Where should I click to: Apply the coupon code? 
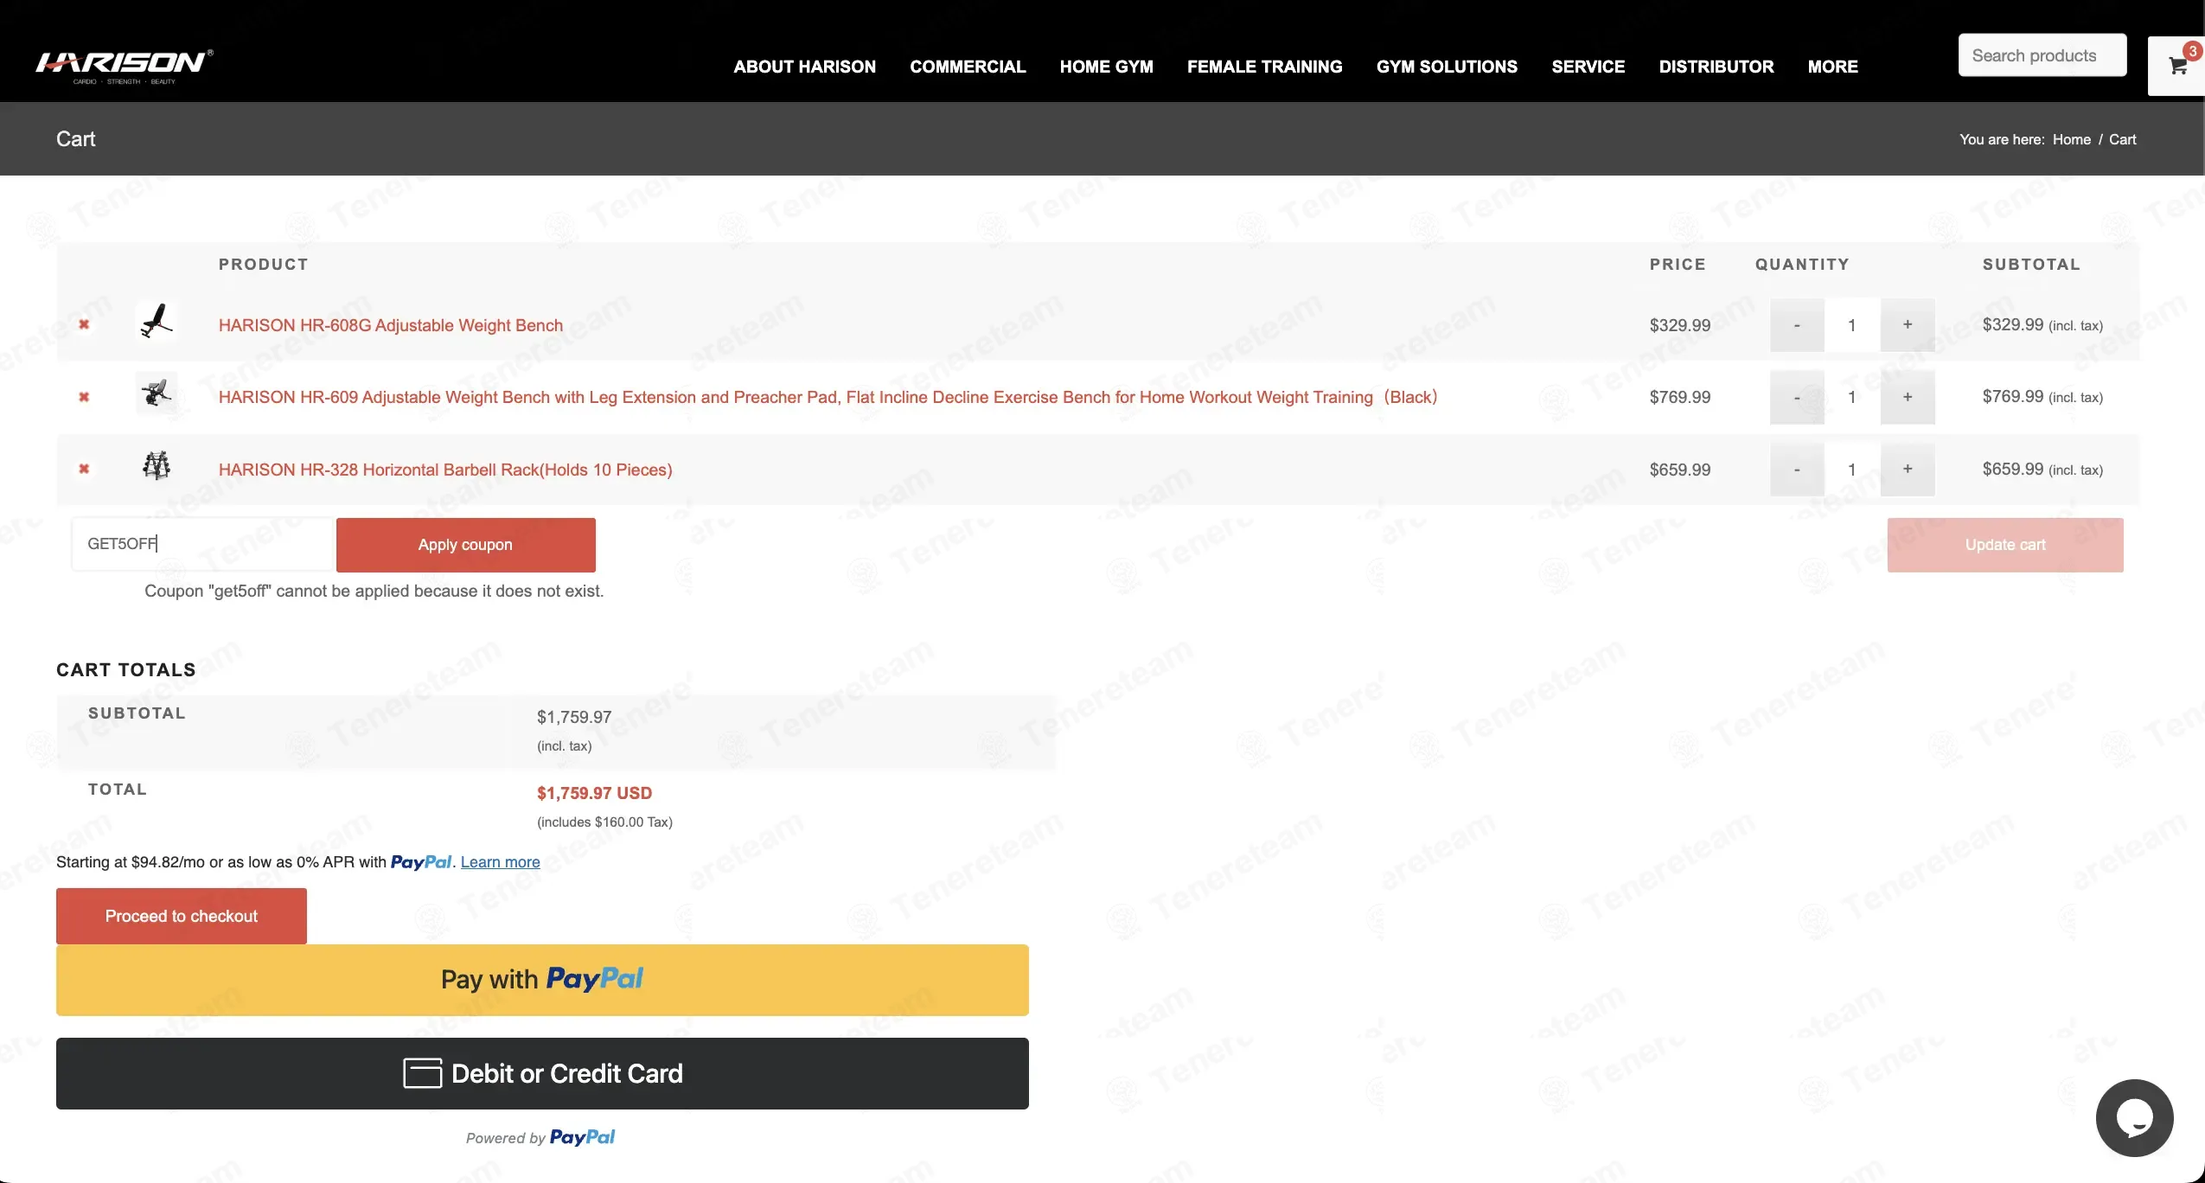tap(465, 545)
